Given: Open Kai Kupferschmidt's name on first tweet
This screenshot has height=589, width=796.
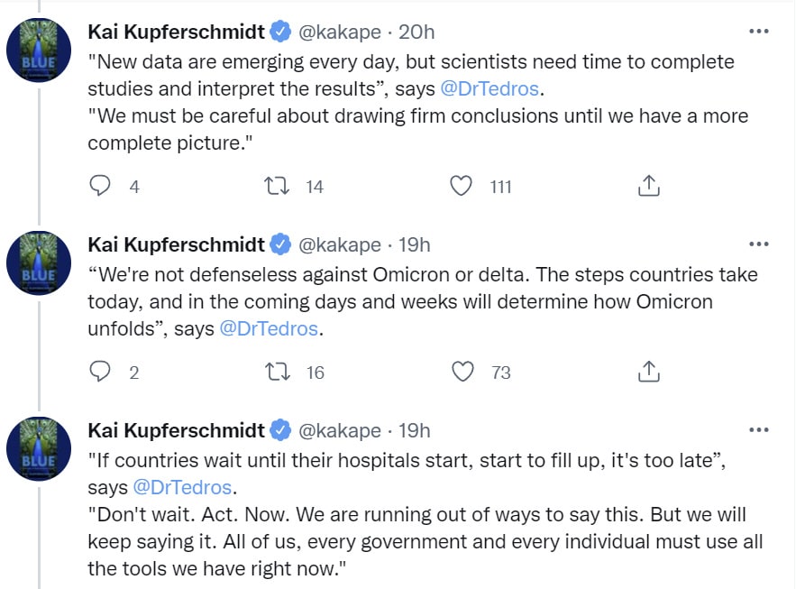Looking at the screenshot, I should tap(176, 32).
